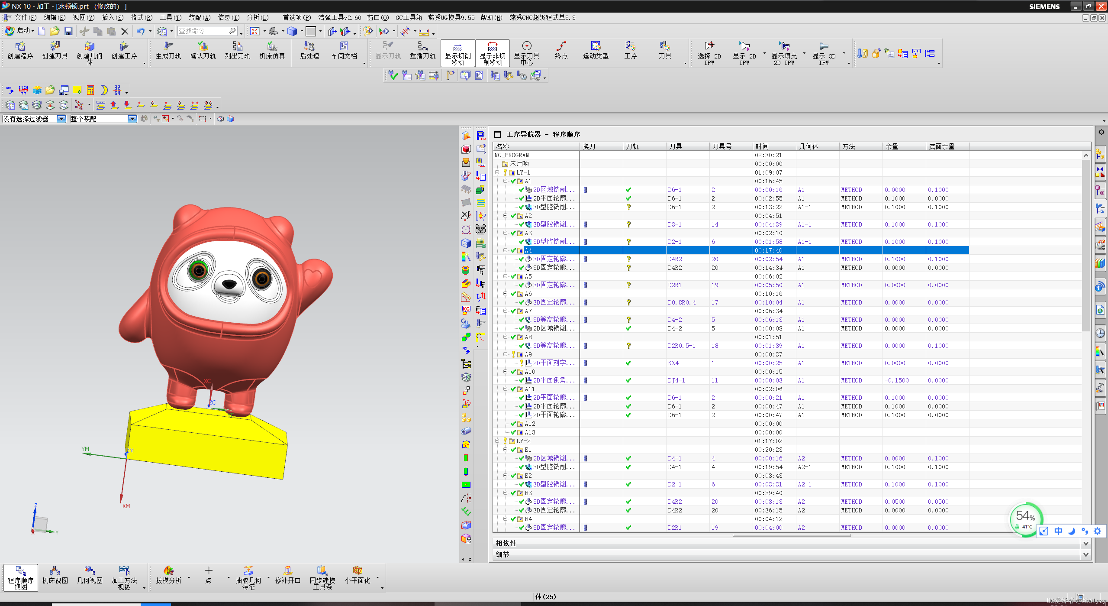The image size is (1108, 606).
Task: Switch to 几何视图 geometry view
Action: point(90,576)
